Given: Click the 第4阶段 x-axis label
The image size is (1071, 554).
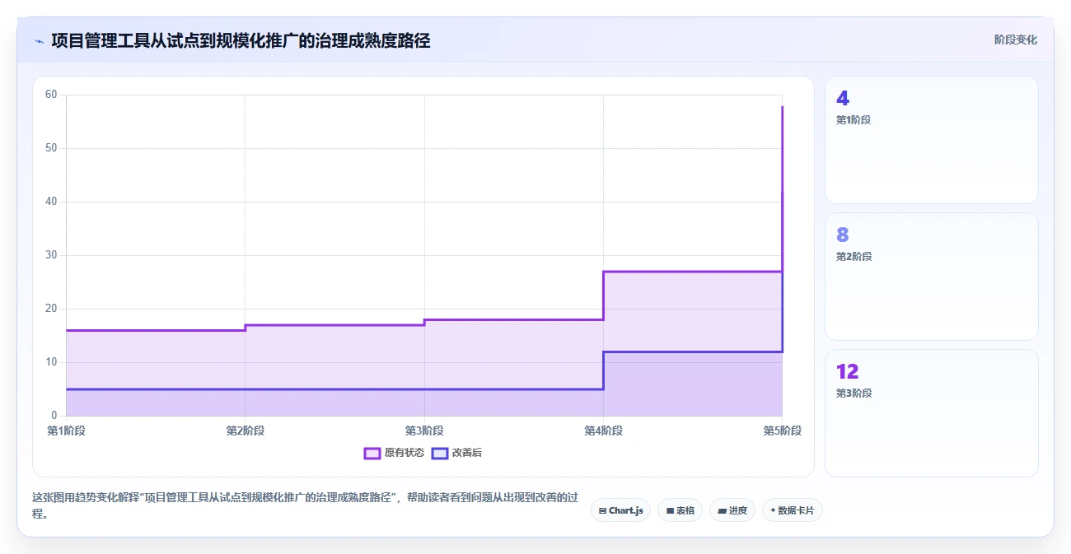Looking at the screenshot, I should (x=603, y=431).
